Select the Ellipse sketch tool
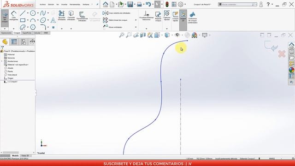Screen dimensions: 295x166 point(43,20)
